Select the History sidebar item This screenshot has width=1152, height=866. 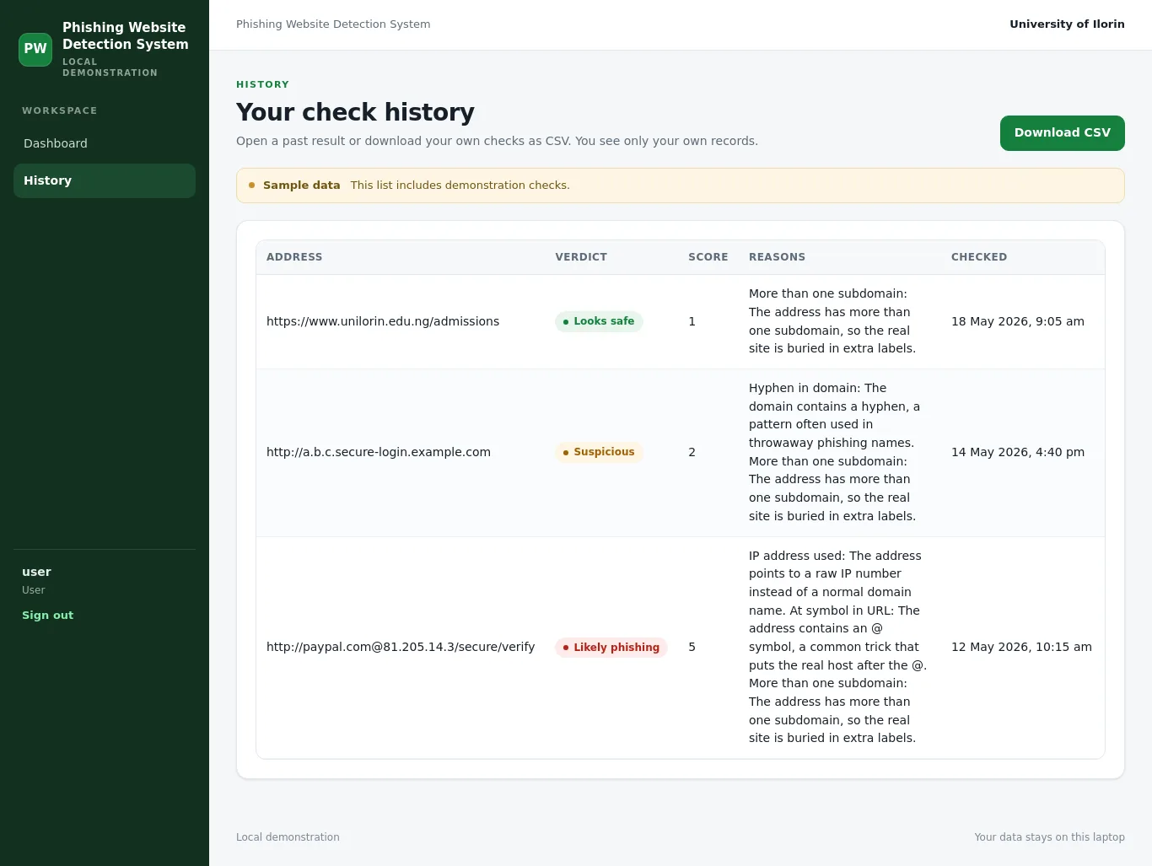coord(105,180)
